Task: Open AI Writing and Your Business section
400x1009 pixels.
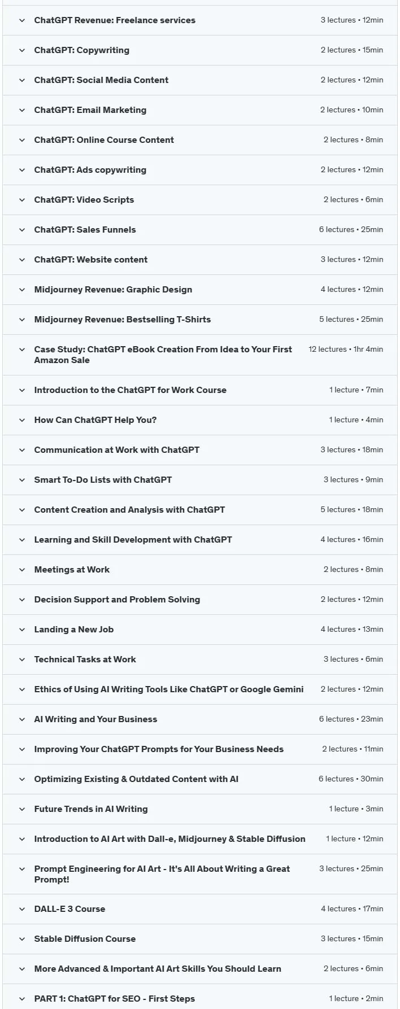Action: click(x=200, y=719)
